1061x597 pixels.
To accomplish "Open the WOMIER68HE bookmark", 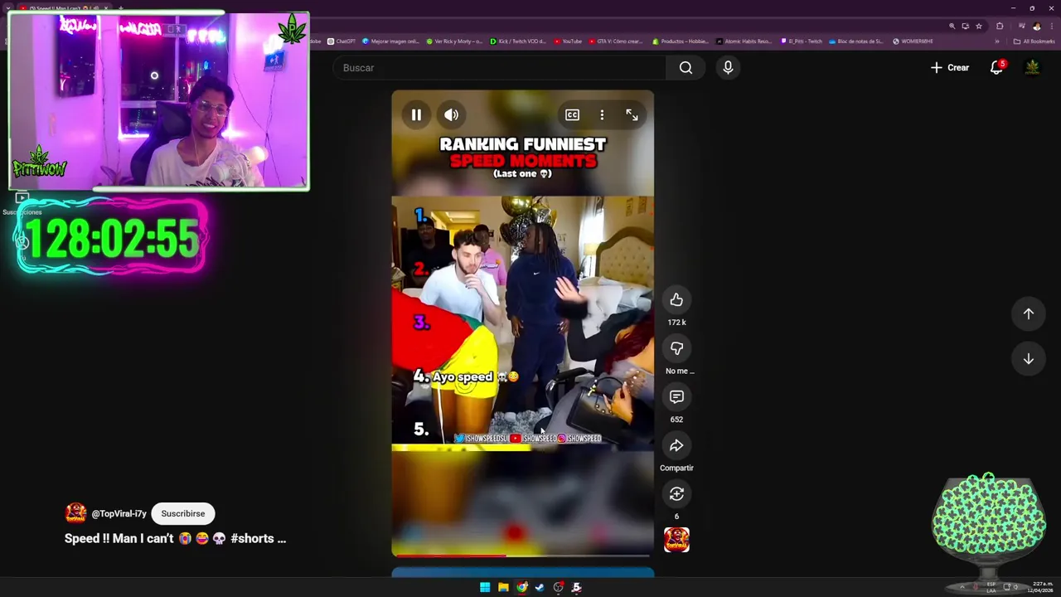I will [912, 41].
